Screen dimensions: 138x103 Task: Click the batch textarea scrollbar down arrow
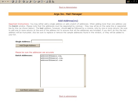pyautogui.click(x=85, y=86)
